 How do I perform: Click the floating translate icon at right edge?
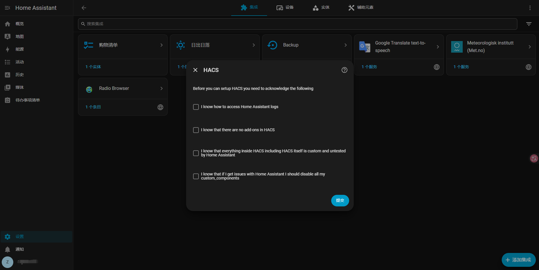pyautogui.click(x=534, y=158)
